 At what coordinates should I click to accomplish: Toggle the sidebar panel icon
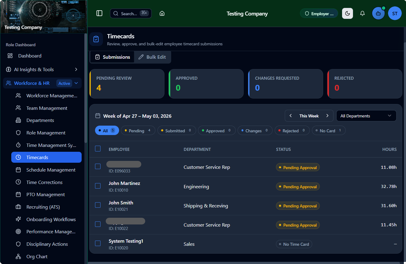tap(99, 13)
